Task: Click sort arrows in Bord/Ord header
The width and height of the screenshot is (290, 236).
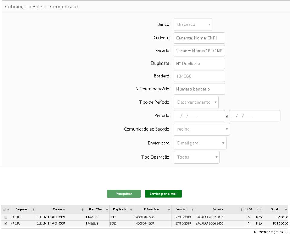Action: tap(107, 209)
